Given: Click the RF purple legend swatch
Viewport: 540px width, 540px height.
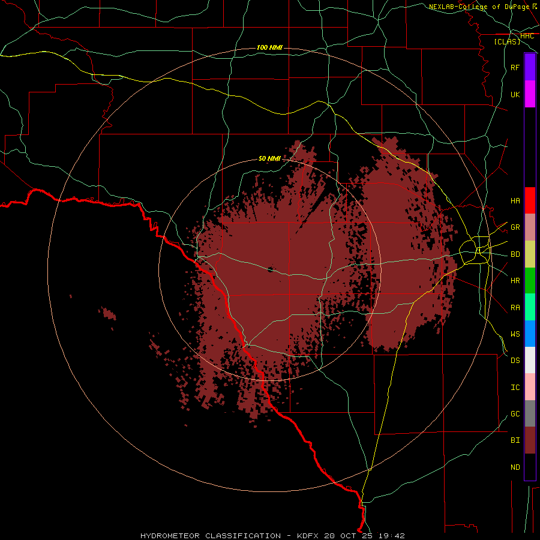Looking at the screenshot, I should [x=530, y=67].
